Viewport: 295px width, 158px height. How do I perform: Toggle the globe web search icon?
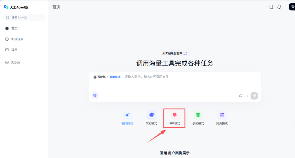coord(95,96)
